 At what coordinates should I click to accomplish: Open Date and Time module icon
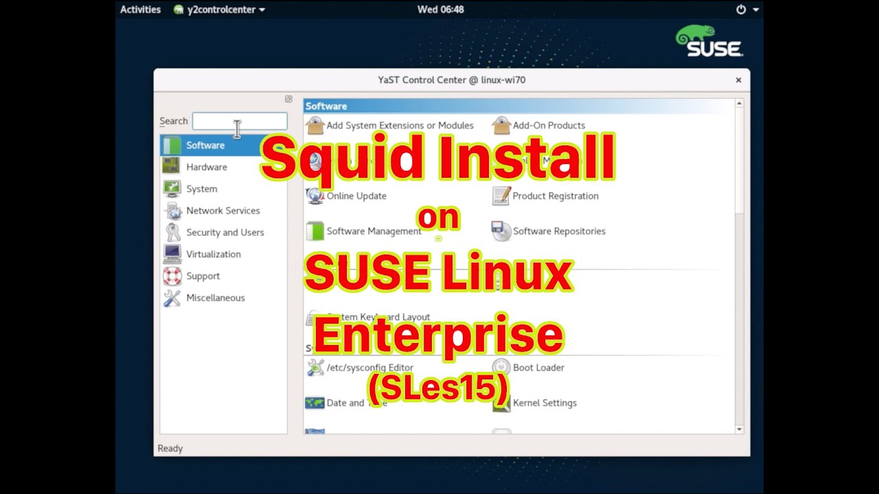315,403
